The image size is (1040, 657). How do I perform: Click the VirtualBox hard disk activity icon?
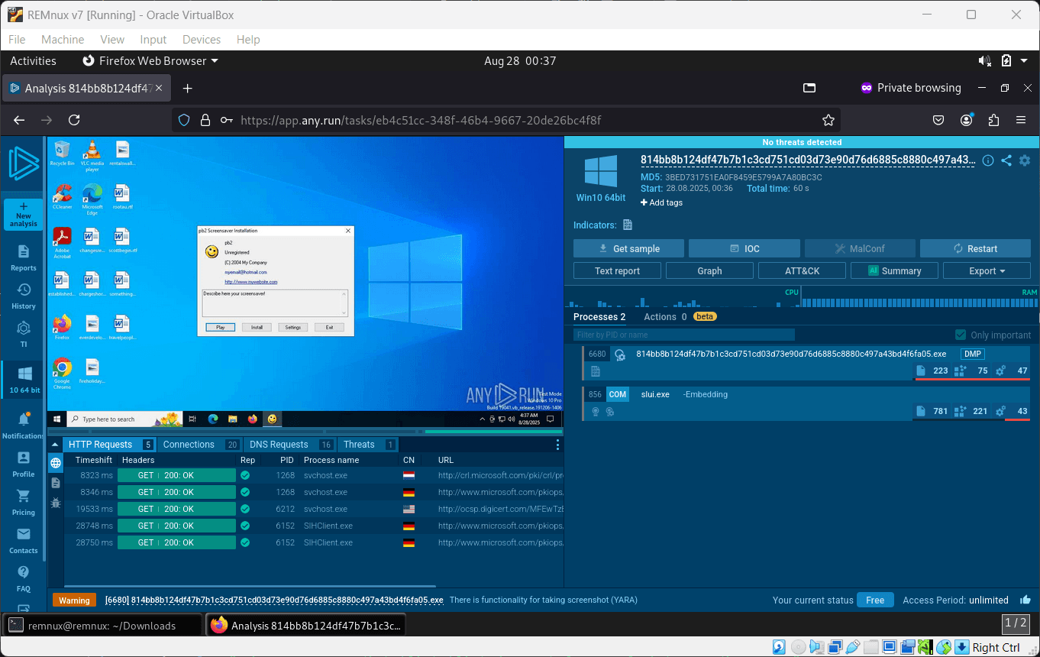tap(778, 647)
